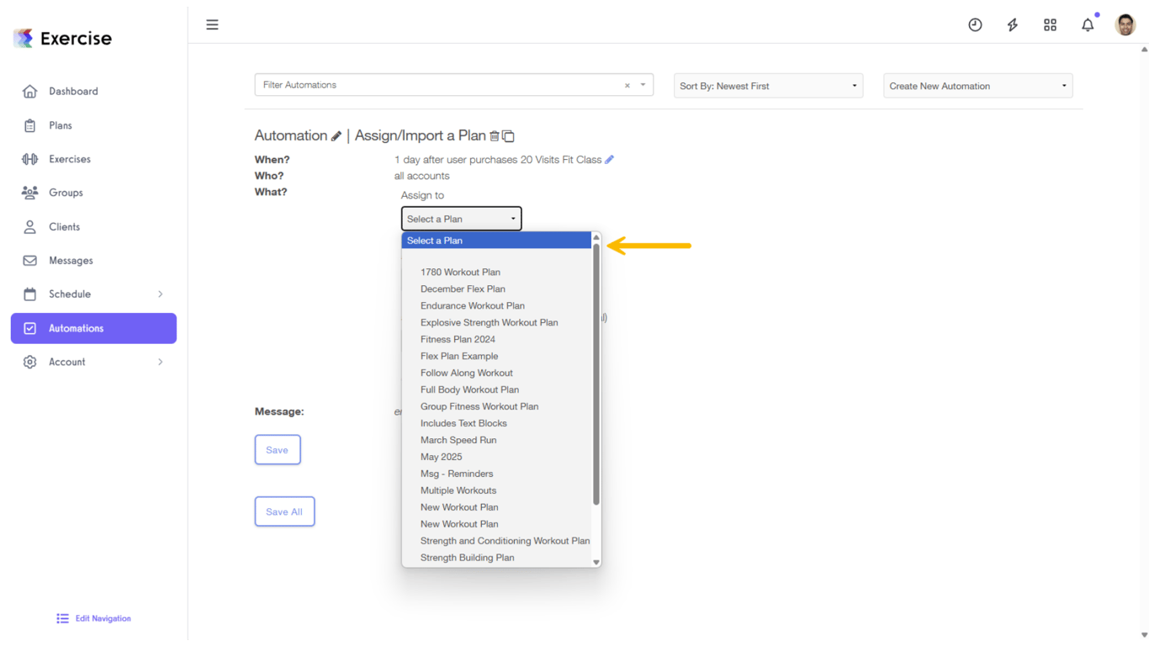Image resolution: width=1149 pixels, height=646 pixels.
Task: Delete the automation using the trash icon
Action: pos(495,135)
